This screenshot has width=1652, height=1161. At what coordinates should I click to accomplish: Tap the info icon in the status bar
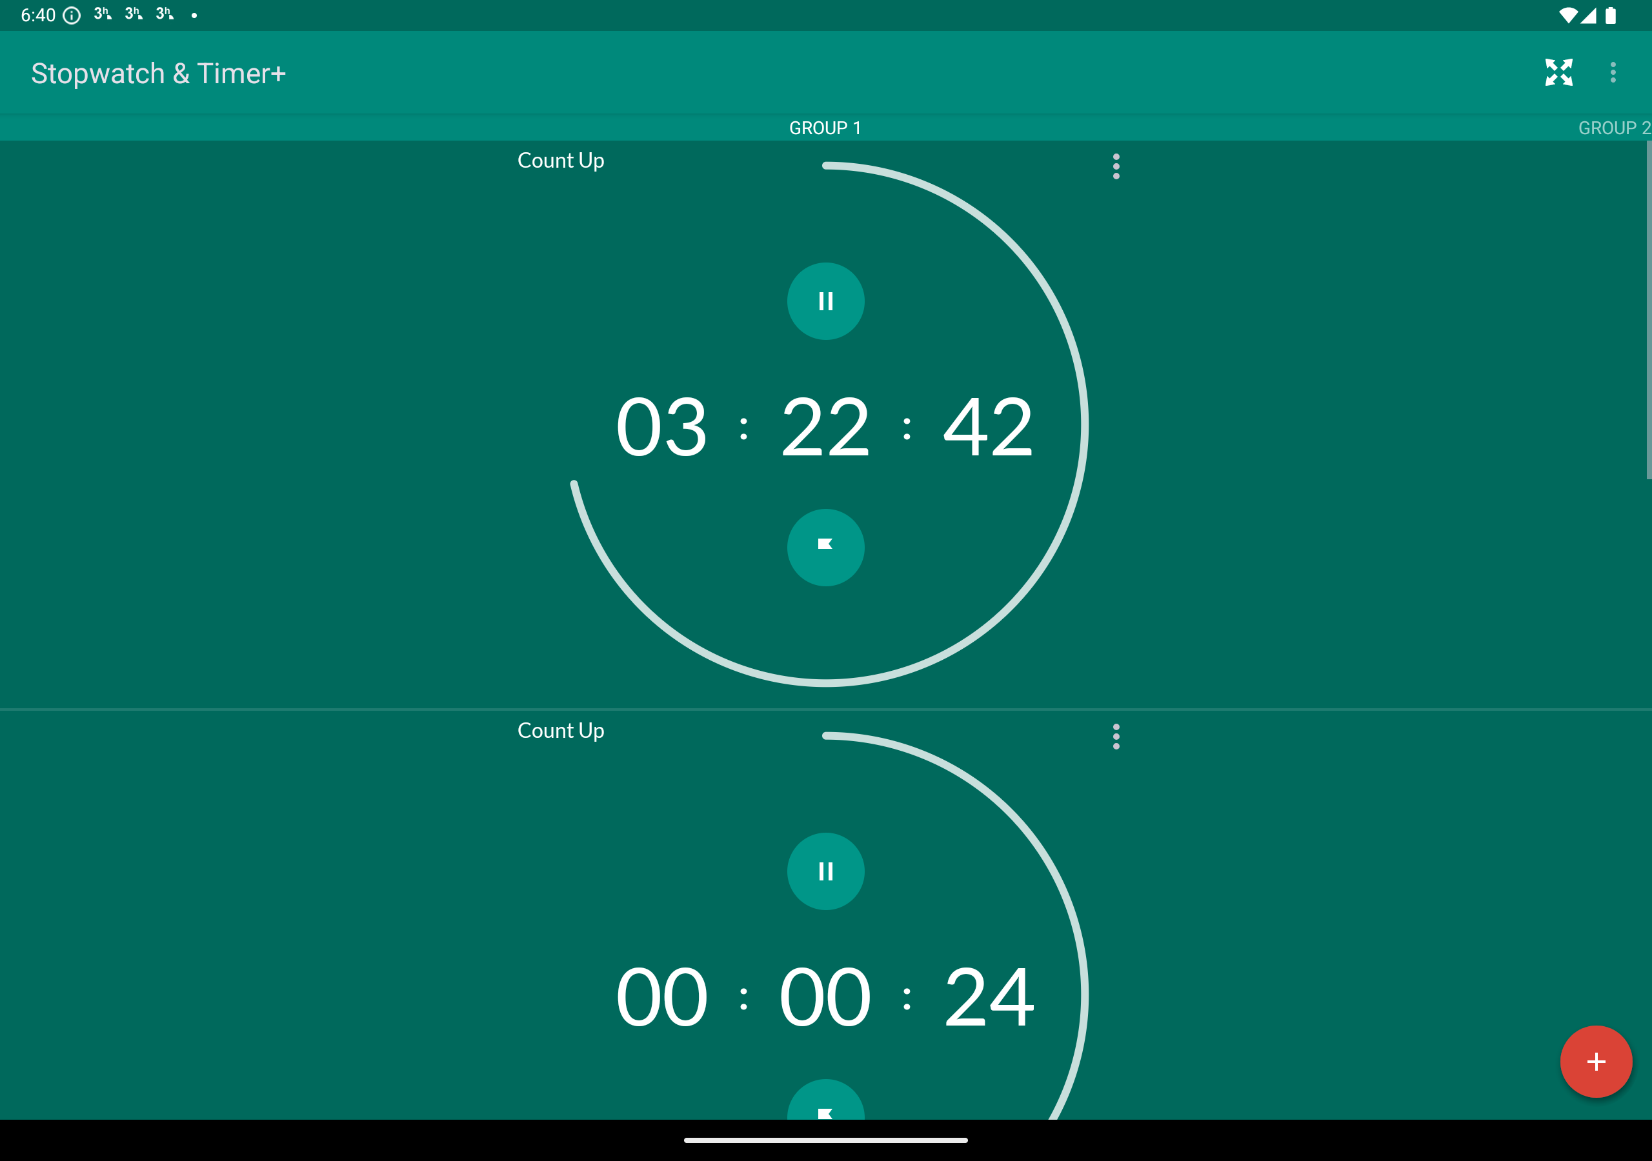pos(71,15)
